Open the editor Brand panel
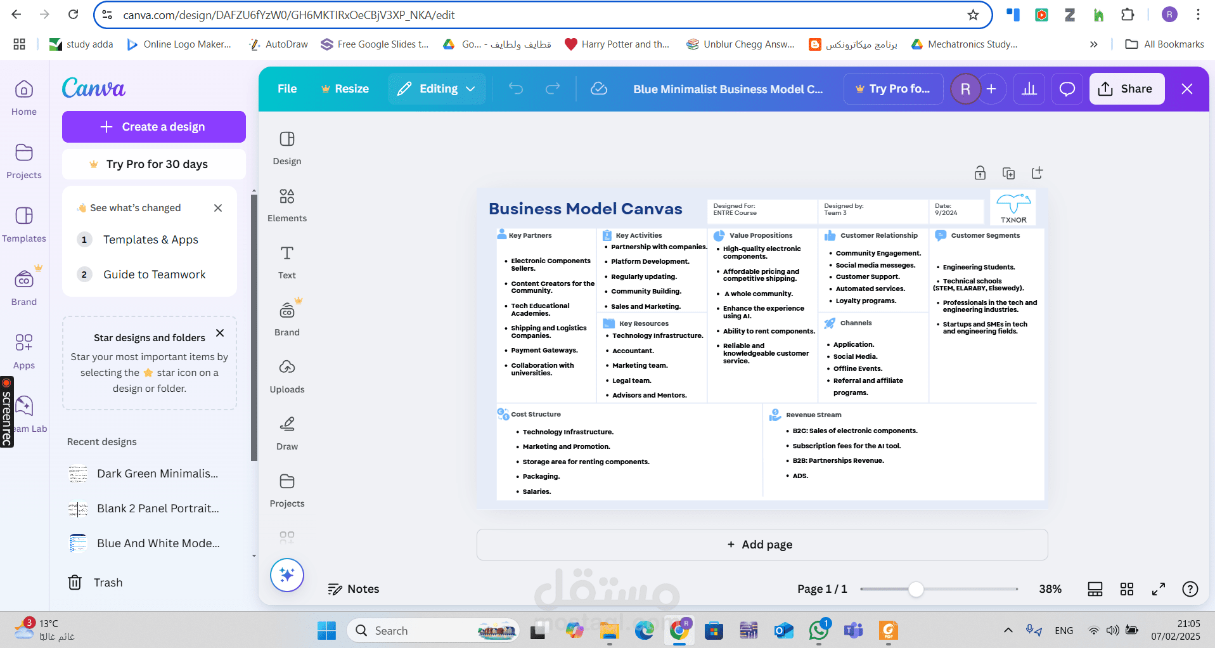 pos(287,318)
